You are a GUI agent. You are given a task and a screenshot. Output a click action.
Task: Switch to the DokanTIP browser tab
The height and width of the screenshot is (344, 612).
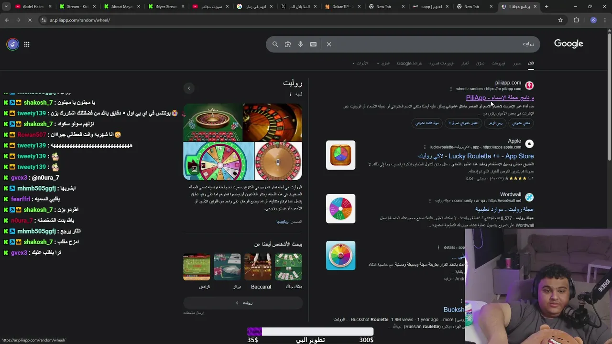pyautogui.click(x=342, y=7)
